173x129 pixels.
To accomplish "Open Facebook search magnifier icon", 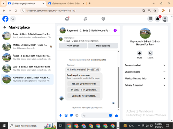I will (x=13, y=19).
